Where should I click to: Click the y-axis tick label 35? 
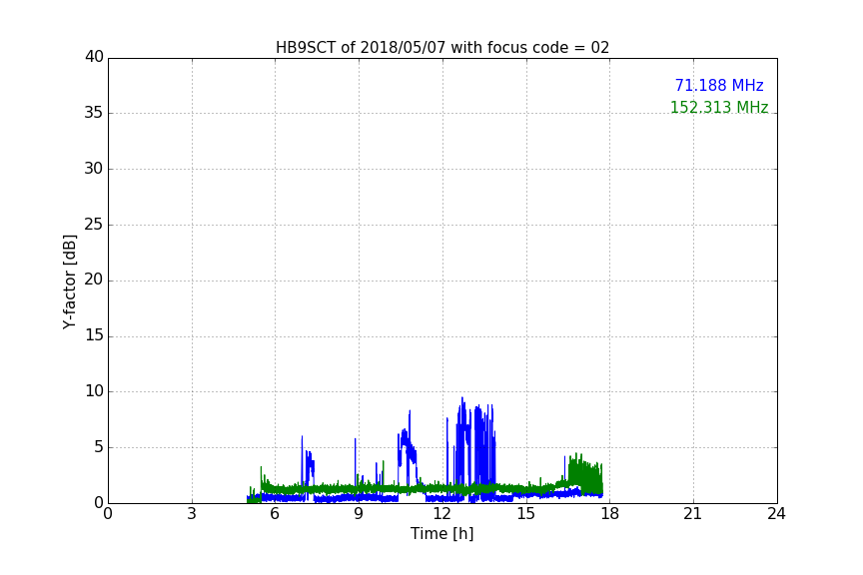point(94,113)
